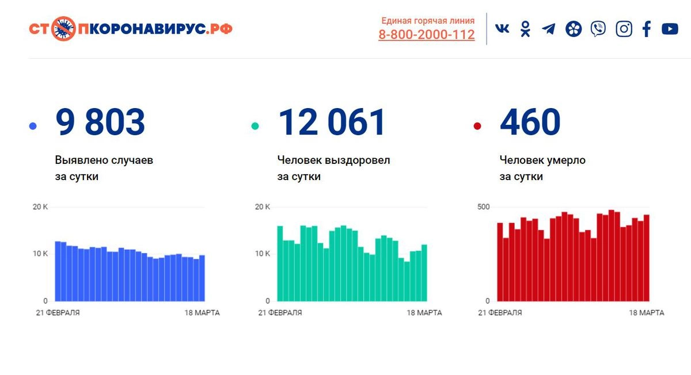Open the VK social page icon
Image resolution: width=691 pixels, height=375 pixels.
[502, 29]
